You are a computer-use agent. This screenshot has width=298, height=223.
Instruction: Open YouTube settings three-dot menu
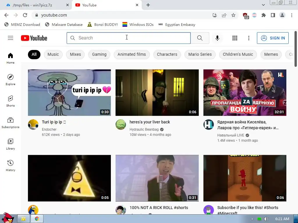(x=249, y=38)
